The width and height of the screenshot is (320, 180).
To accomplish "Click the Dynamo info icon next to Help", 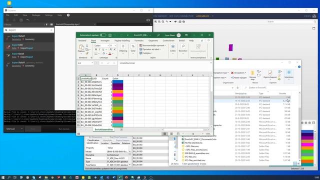I will pyautogui.click(x=68, y=15).
